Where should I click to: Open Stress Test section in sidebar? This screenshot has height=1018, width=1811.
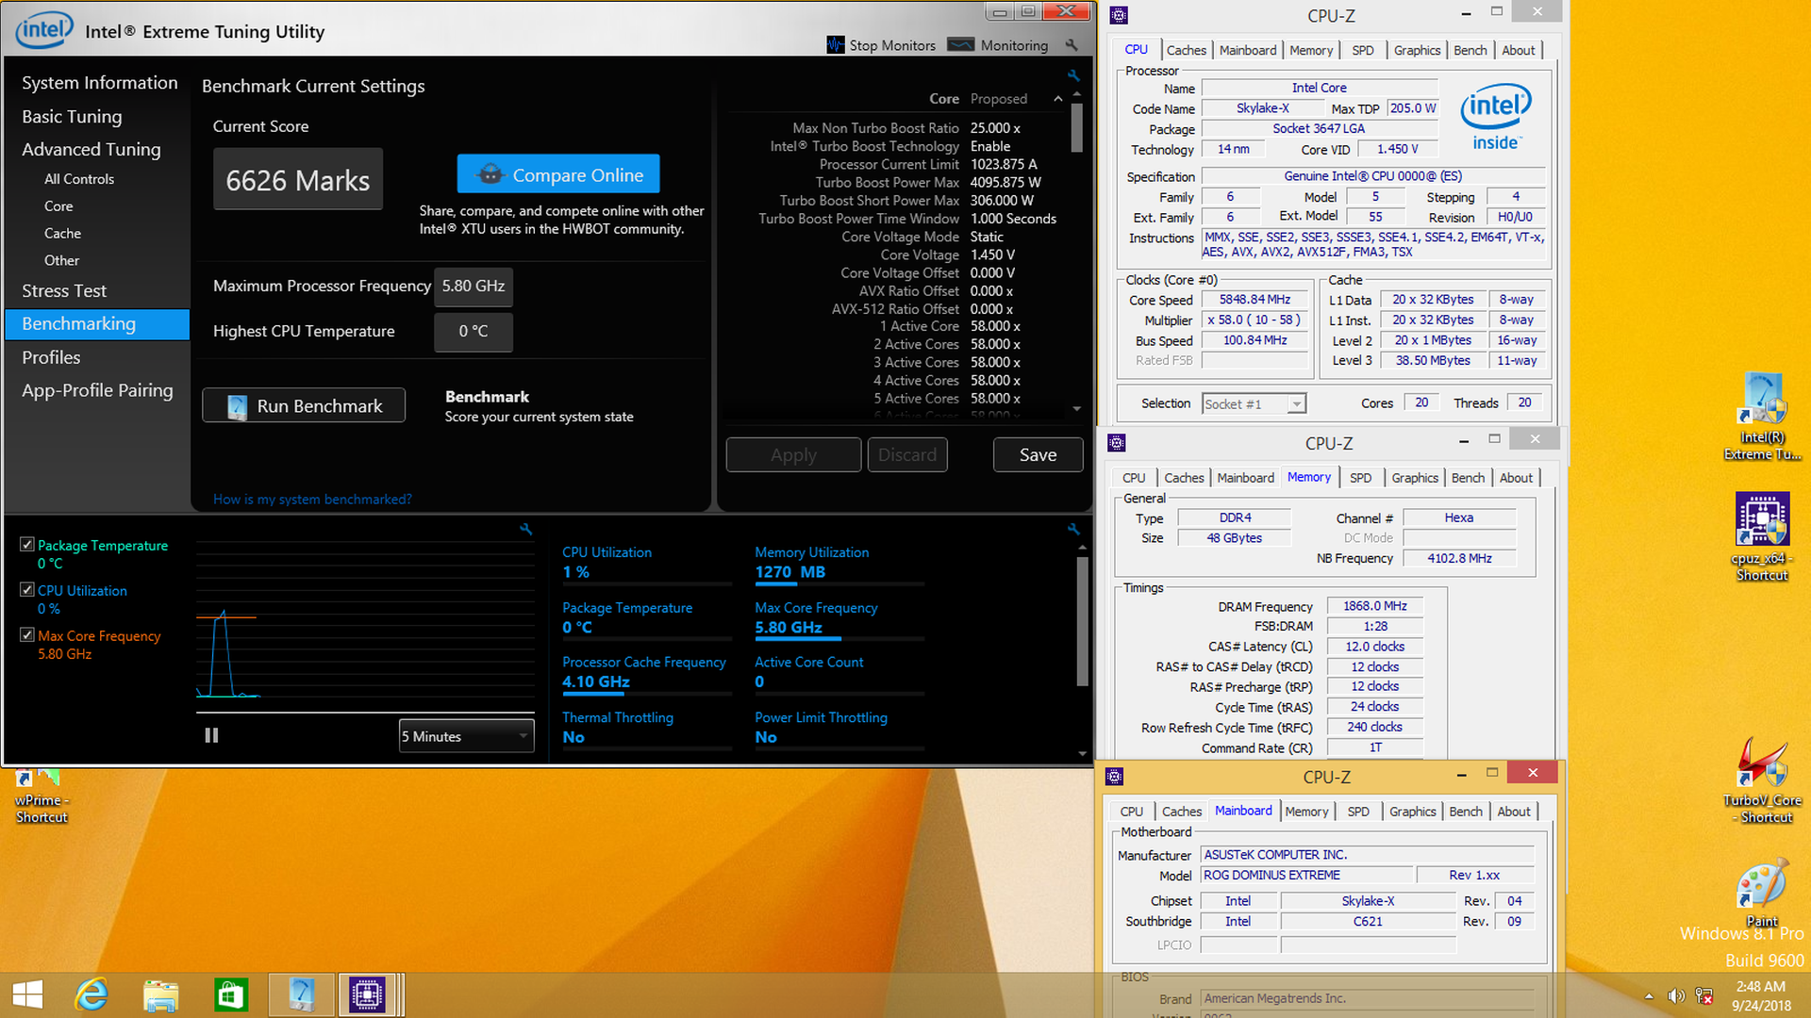point(64,290)
